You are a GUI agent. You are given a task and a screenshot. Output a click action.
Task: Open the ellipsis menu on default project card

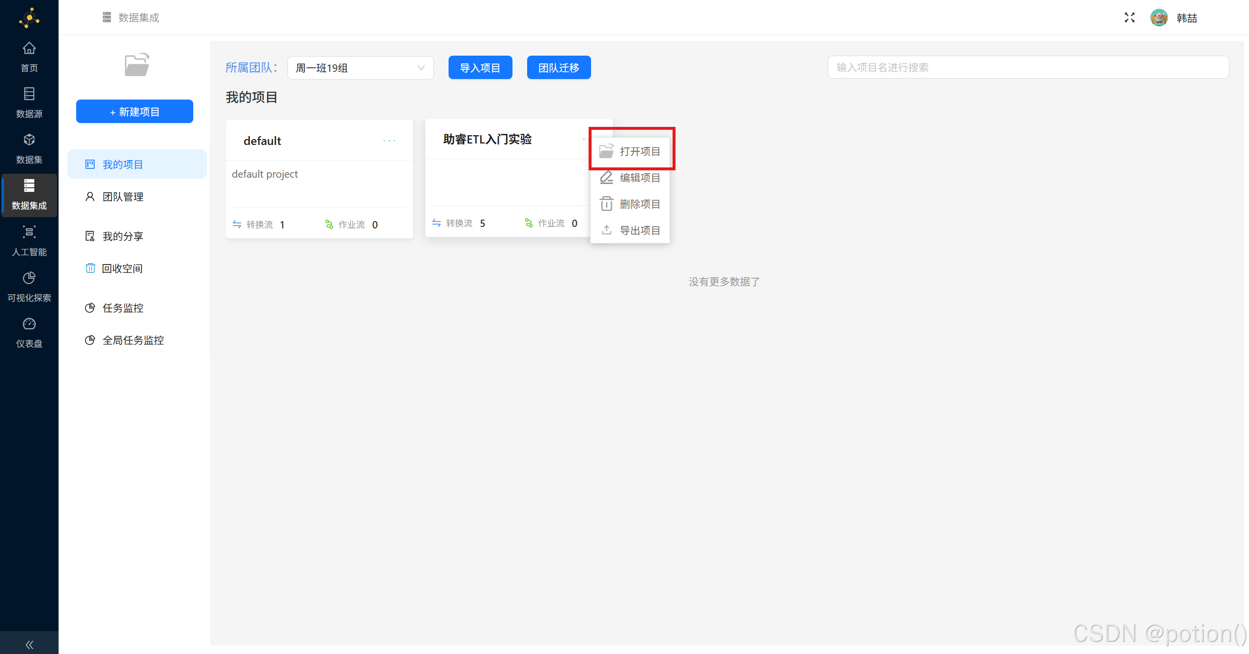click(389, 141)
